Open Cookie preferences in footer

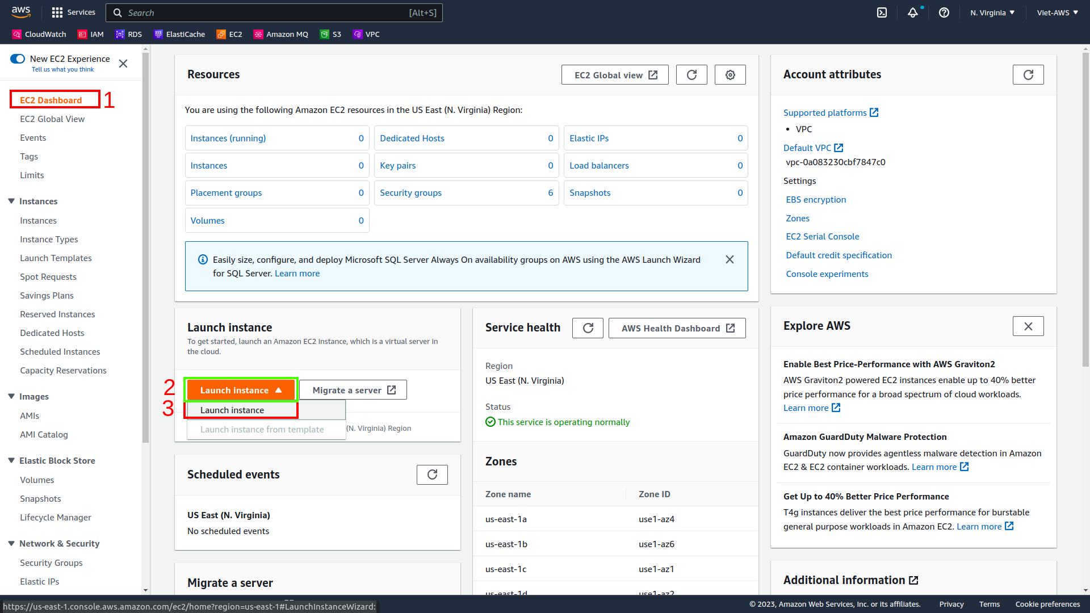(1047, 604)
